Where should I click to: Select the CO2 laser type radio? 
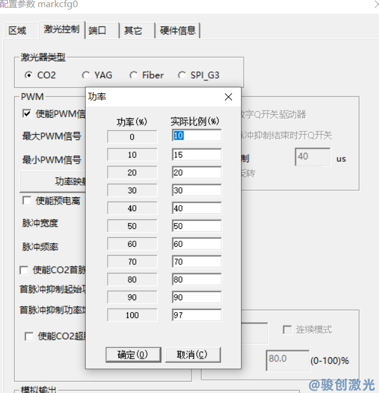coord(40,75)
